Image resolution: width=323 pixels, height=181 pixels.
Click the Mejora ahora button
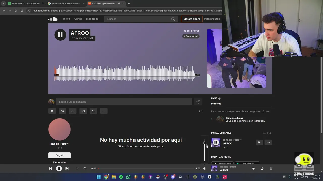(192, 19)
